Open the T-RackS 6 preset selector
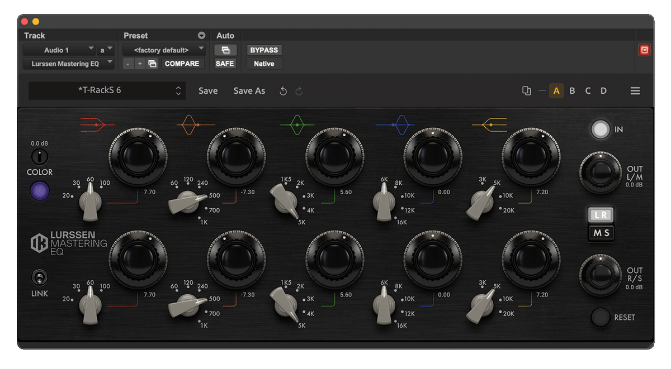 pyautogui.click(x=106, y=90)
